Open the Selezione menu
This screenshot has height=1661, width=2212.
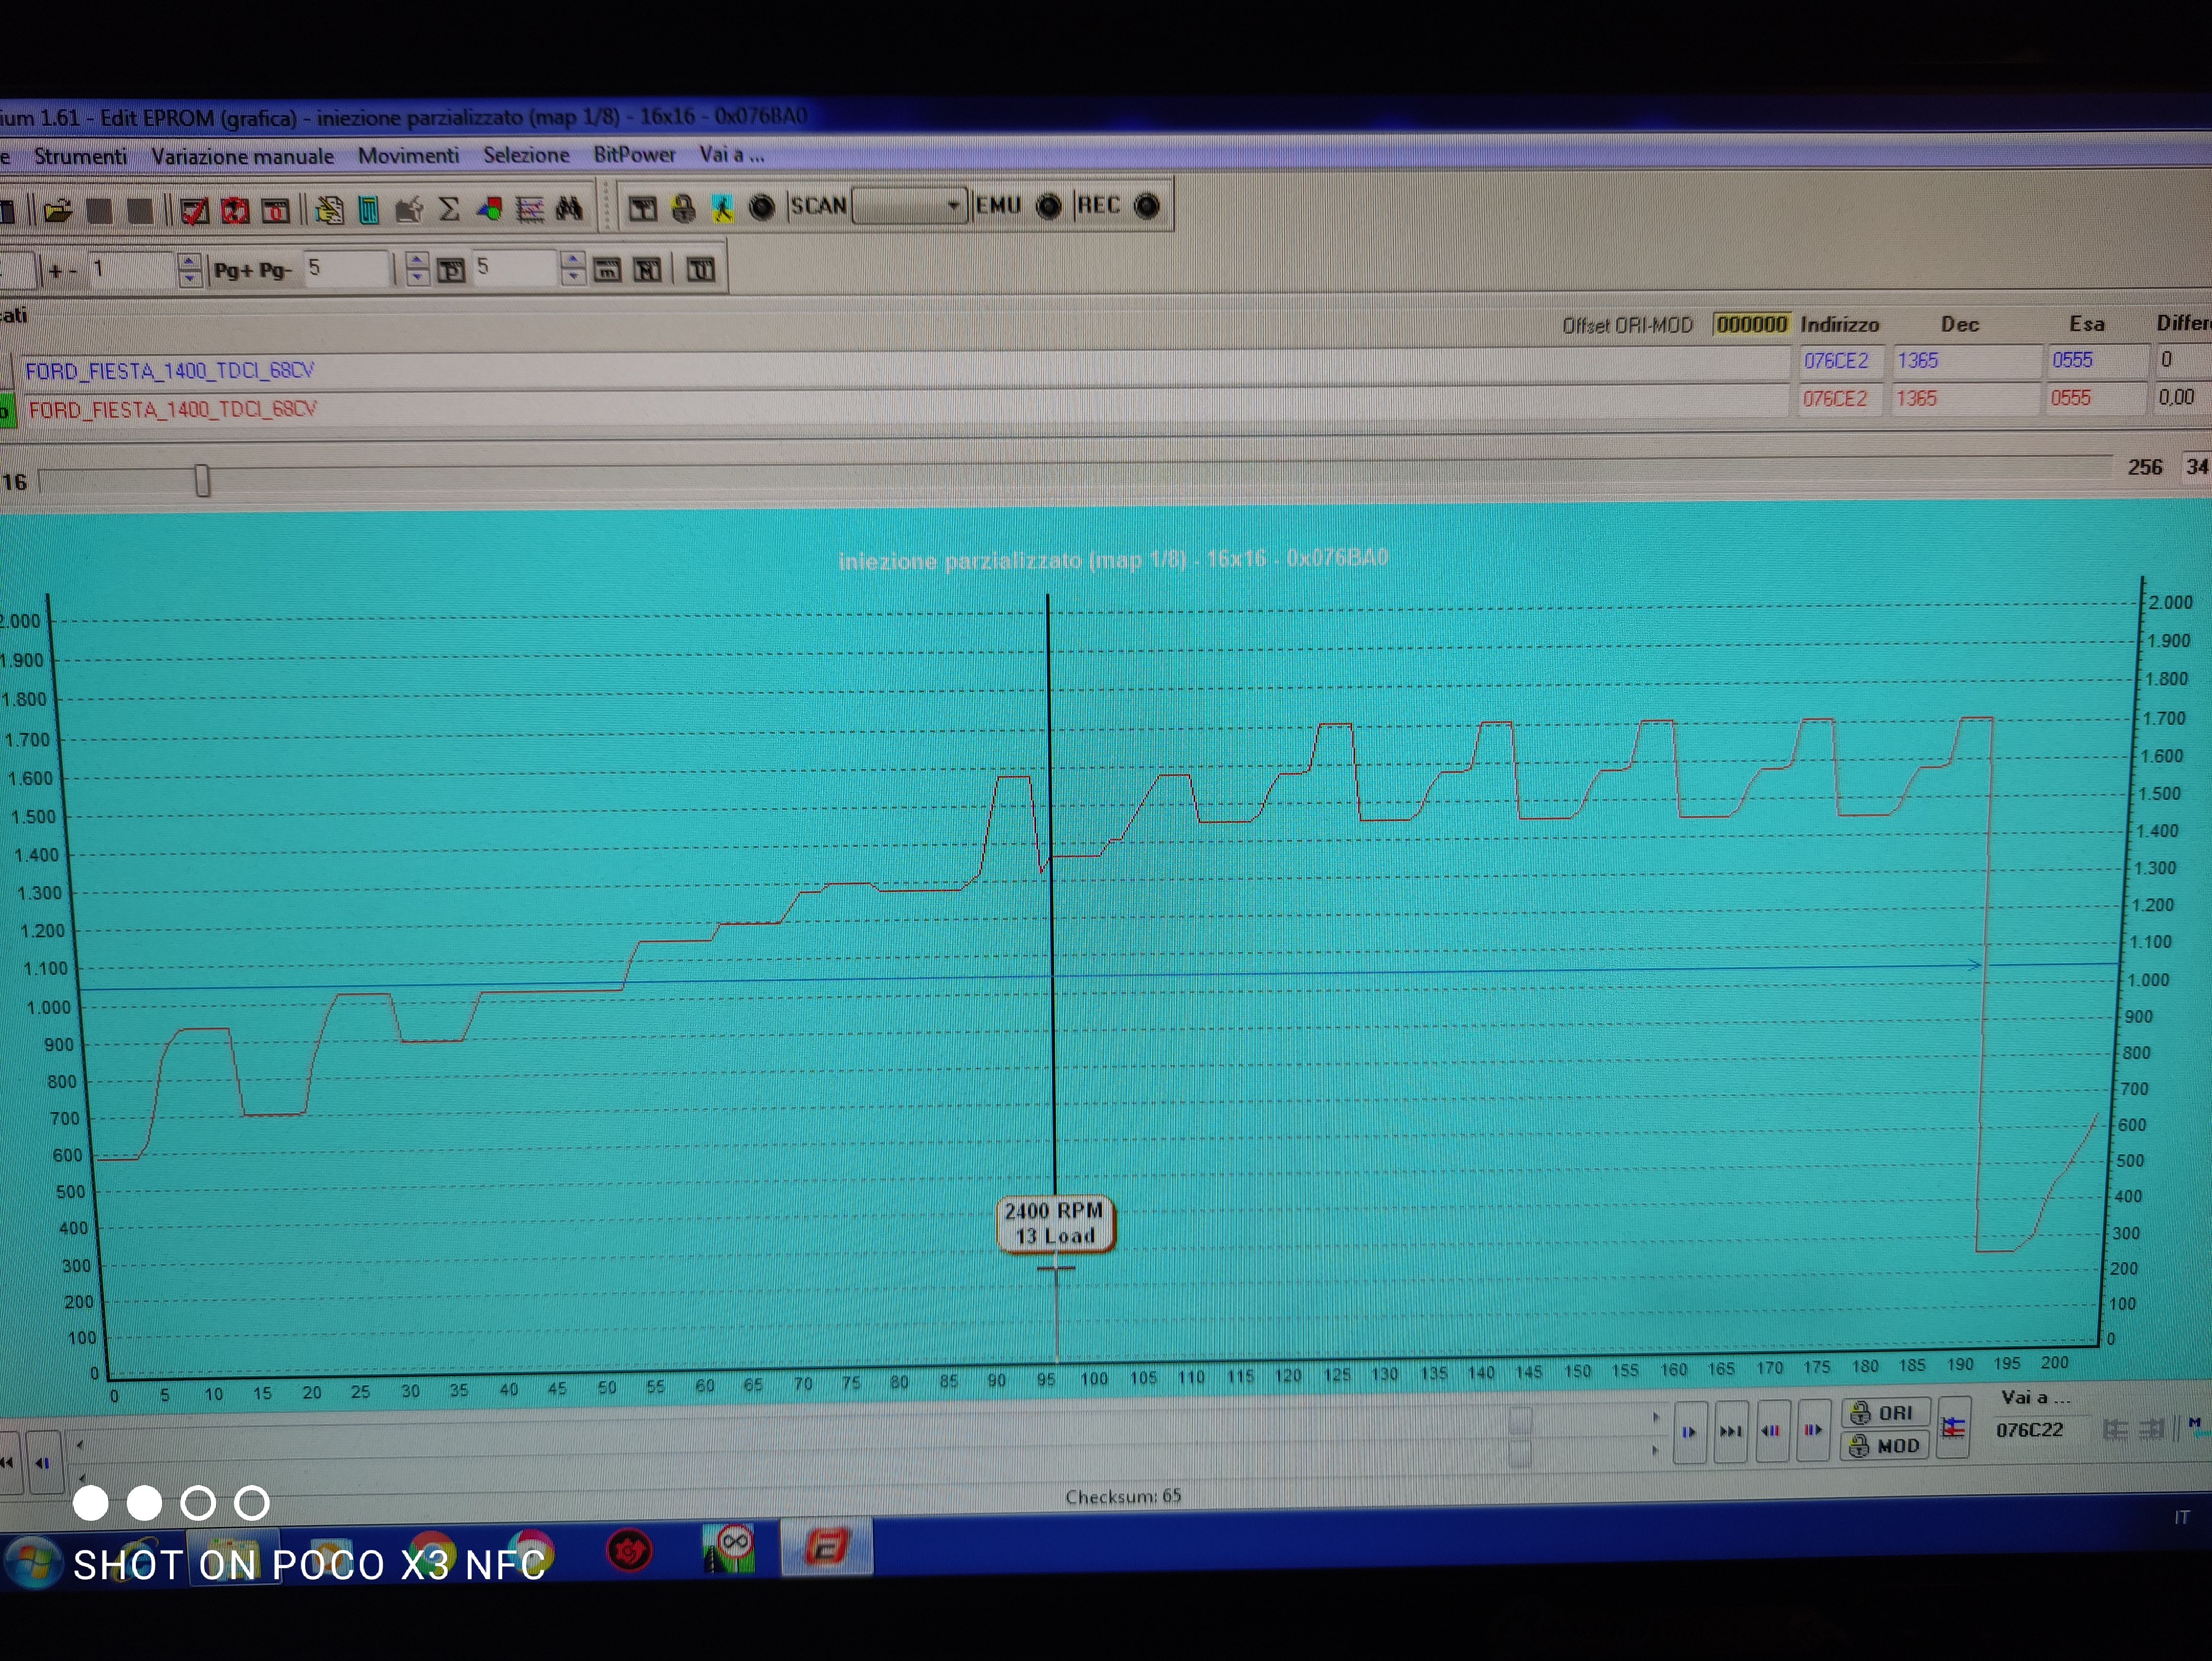coord(526,155)
